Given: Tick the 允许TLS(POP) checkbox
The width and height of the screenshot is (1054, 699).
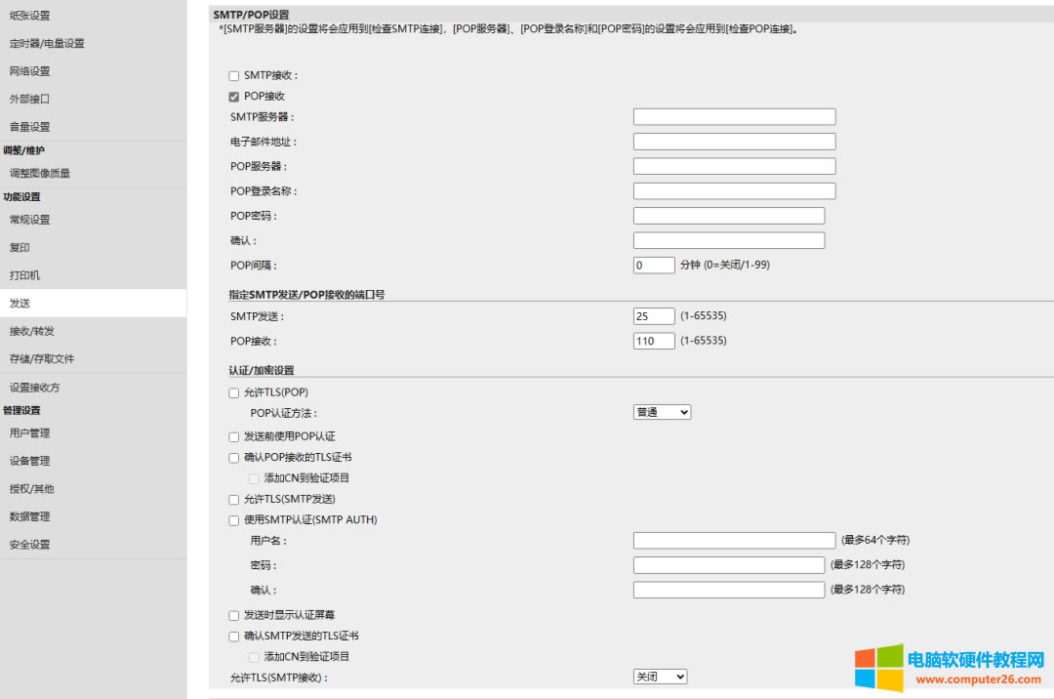Looking at the screenshot, I should (x=234, y=393).
